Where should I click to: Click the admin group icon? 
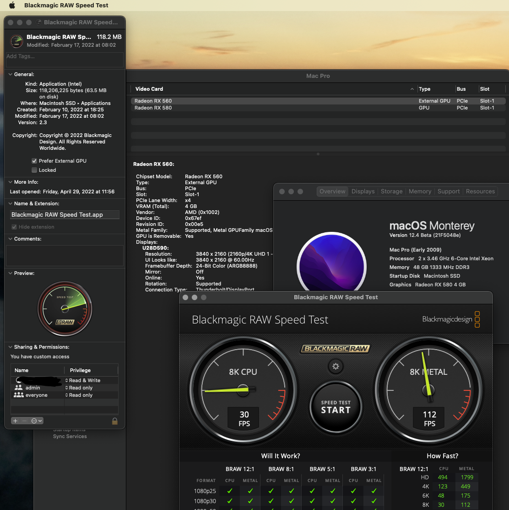tap(18, 388)
